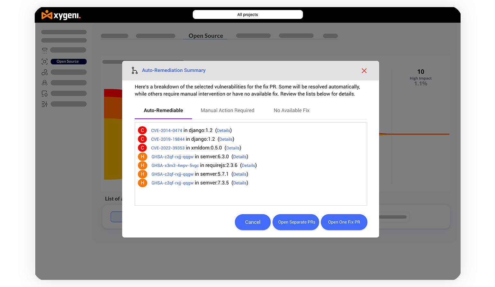Click the high severity badge for semver:6.3.0
The width and height of the screenshot is (495, 287).
click(x=142, y=157)
